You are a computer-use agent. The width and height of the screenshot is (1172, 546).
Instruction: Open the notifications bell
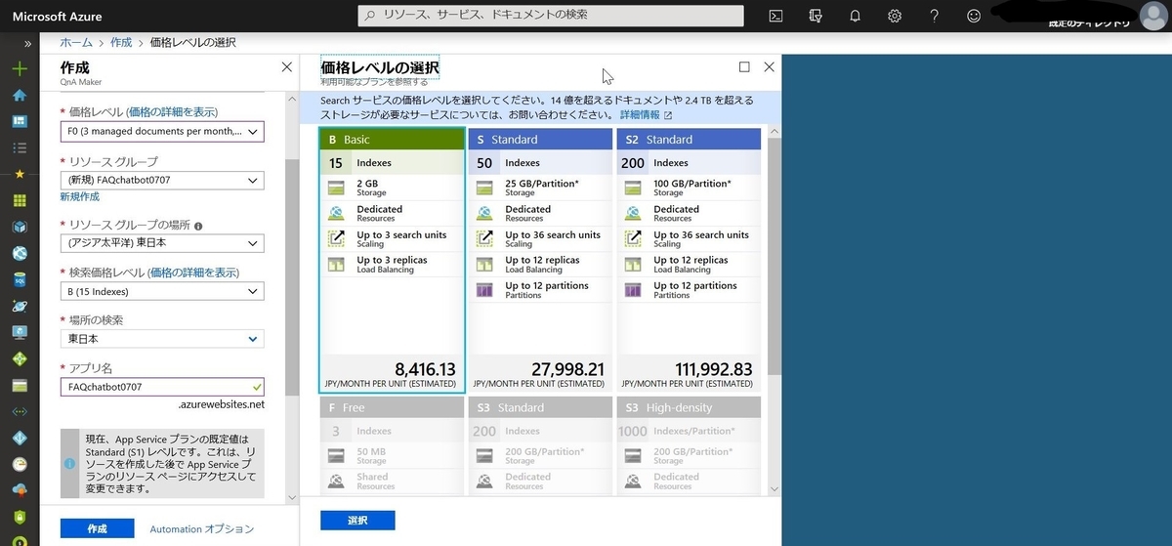point(856,16)
